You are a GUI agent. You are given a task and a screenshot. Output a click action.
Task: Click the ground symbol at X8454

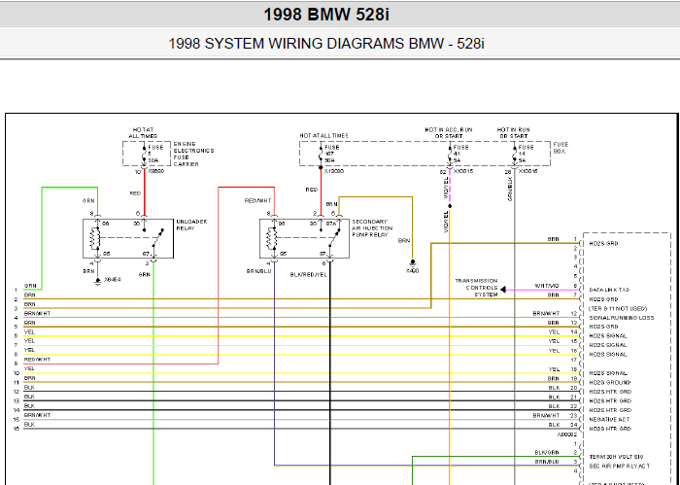coord(97,281)
